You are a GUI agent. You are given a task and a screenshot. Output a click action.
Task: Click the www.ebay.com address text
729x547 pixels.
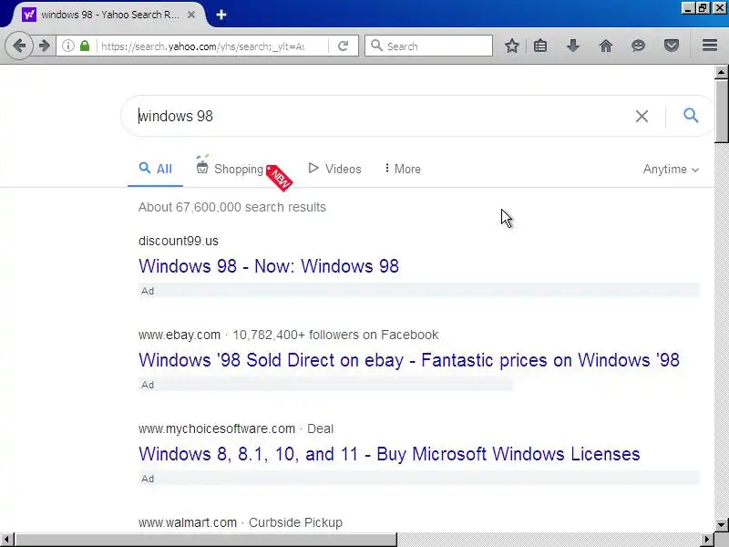click(179, 335)
